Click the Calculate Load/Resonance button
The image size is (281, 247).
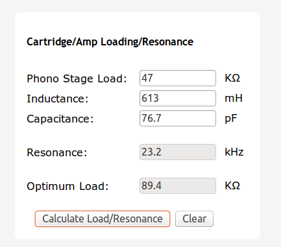pos(103,218)
